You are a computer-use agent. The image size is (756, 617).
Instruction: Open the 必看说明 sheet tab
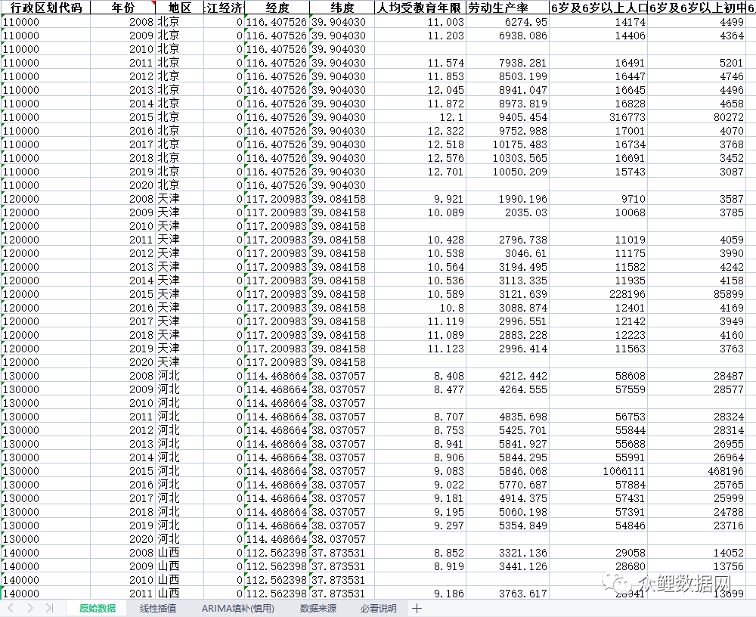tap(378, 608)
